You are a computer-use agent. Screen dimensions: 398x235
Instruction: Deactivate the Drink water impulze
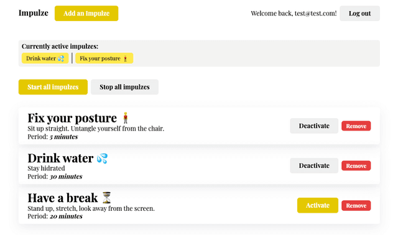click(x=314, y=166)
